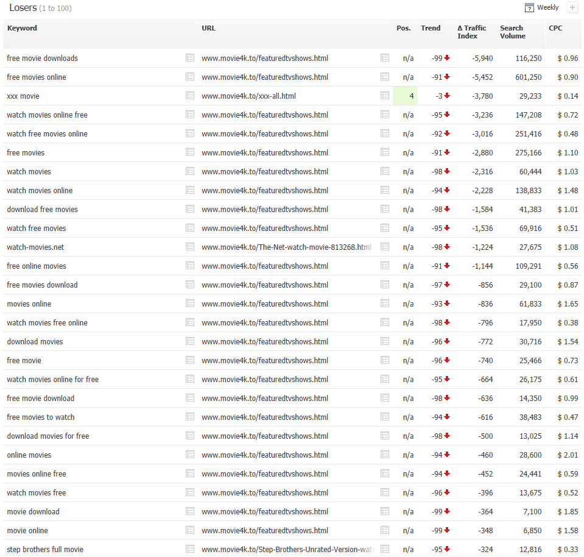
Task: Open keyword 'watch movies free'
Action: click(36, 492)
